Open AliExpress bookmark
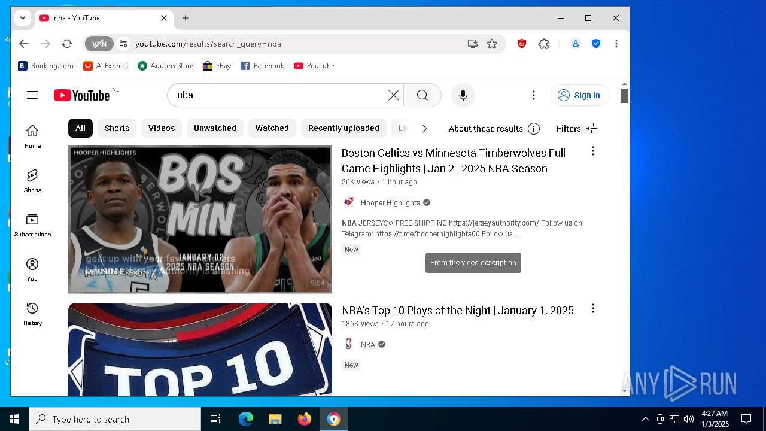 click(106, 66)
